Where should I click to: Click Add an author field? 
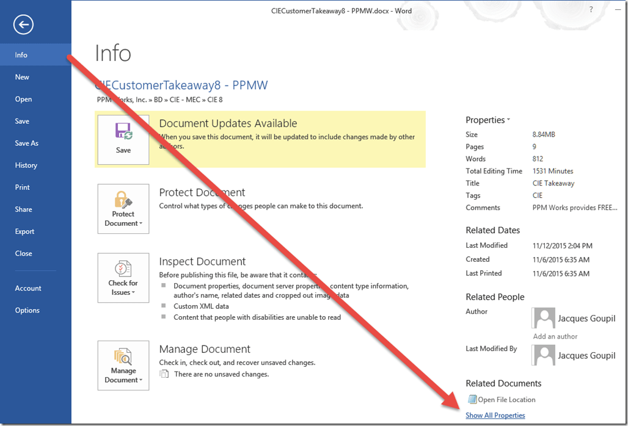(555, 336)
